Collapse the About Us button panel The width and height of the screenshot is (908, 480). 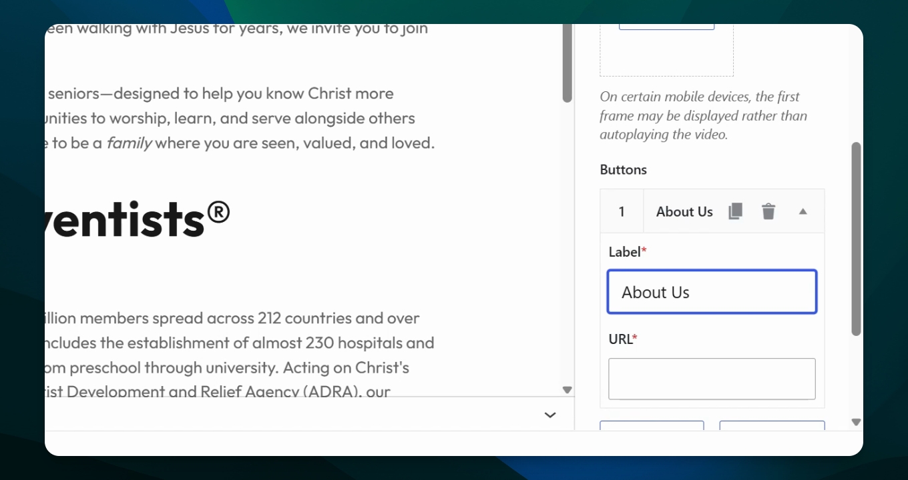click(x=803, y=211)
